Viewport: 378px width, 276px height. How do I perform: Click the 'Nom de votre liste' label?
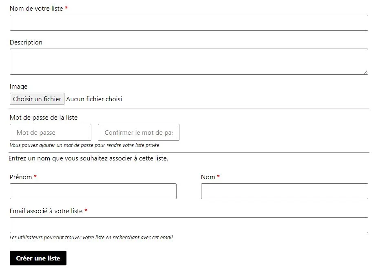coord(36,9)
